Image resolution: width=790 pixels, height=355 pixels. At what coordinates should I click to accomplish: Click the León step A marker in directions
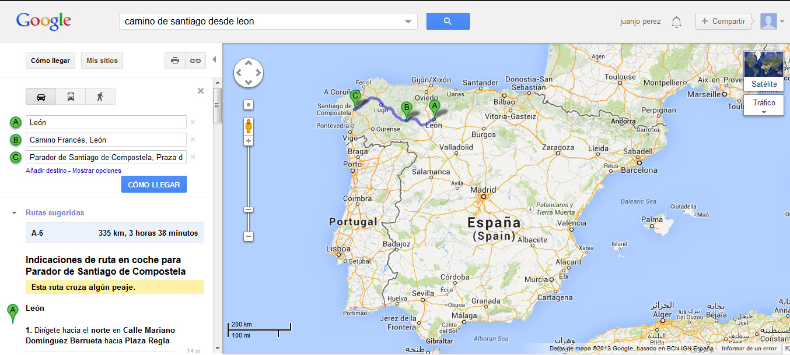tap(12, 313)
